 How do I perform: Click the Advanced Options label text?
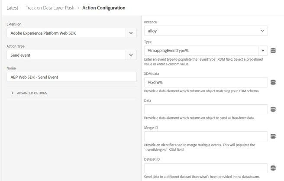tap(32, 93)
